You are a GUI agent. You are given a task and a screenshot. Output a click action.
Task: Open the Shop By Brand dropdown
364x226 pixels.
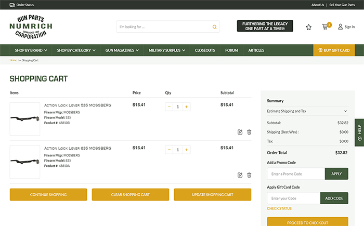pyautogui.click(x=31, y=50)
